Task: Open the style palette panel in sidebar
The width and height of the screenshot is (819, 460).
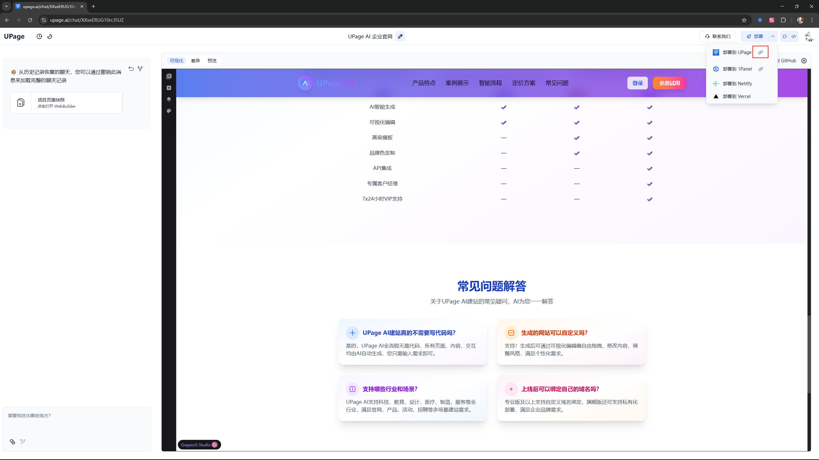Action: [169, 111]
